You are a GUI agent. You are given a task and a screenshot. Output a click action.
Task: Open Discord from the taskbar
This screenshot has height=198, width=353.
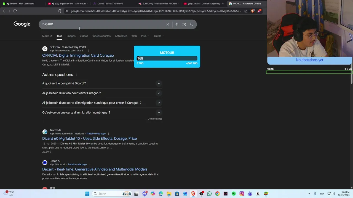(x=145, y=194)
